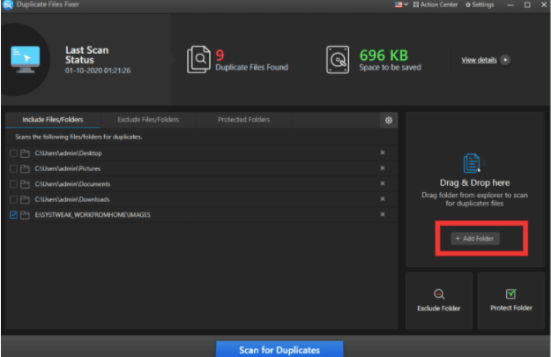
Task: Open the Exclude Folder option
Action: point(439,301)
